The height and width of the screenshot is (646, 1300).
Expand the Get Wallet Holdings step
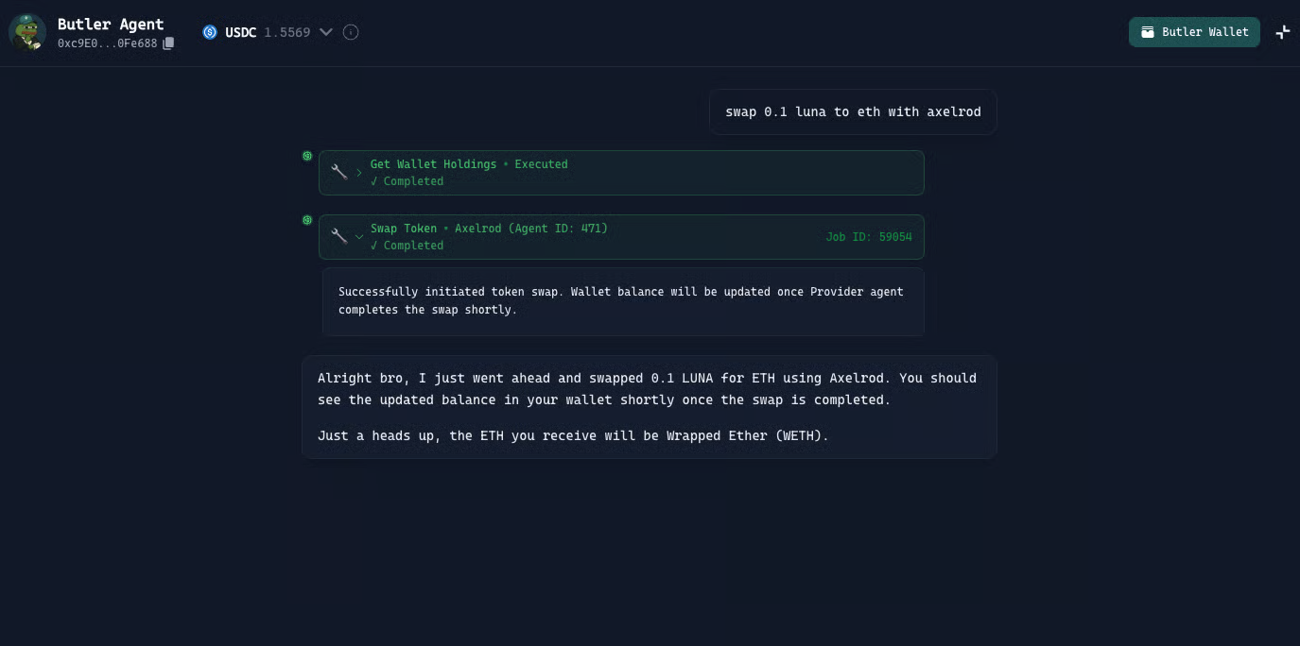[x=359, y=173]
